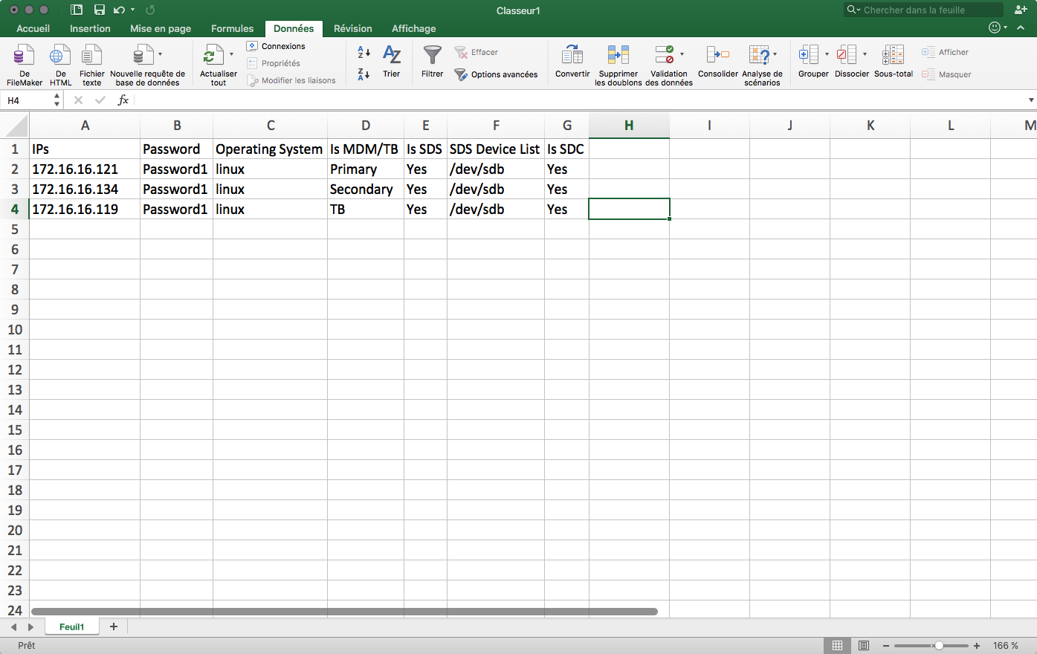The height and width of the screenshot is (654, 1037).
Task: Switch to page layout view
Action: [864, 646]
